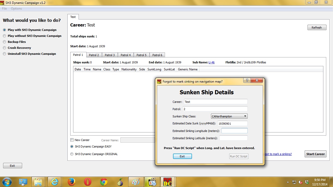This screenshot has width=333, height=187.
Task: Click the Exit button in the dialog
Action: pos(182,156)
